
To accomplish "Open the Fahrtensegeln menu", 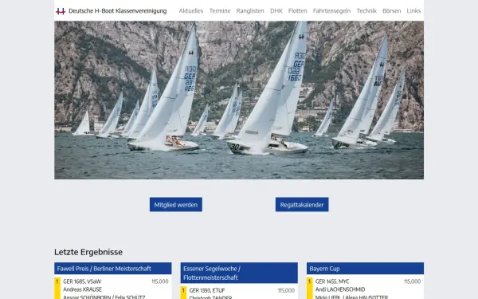I will [331, 11].
